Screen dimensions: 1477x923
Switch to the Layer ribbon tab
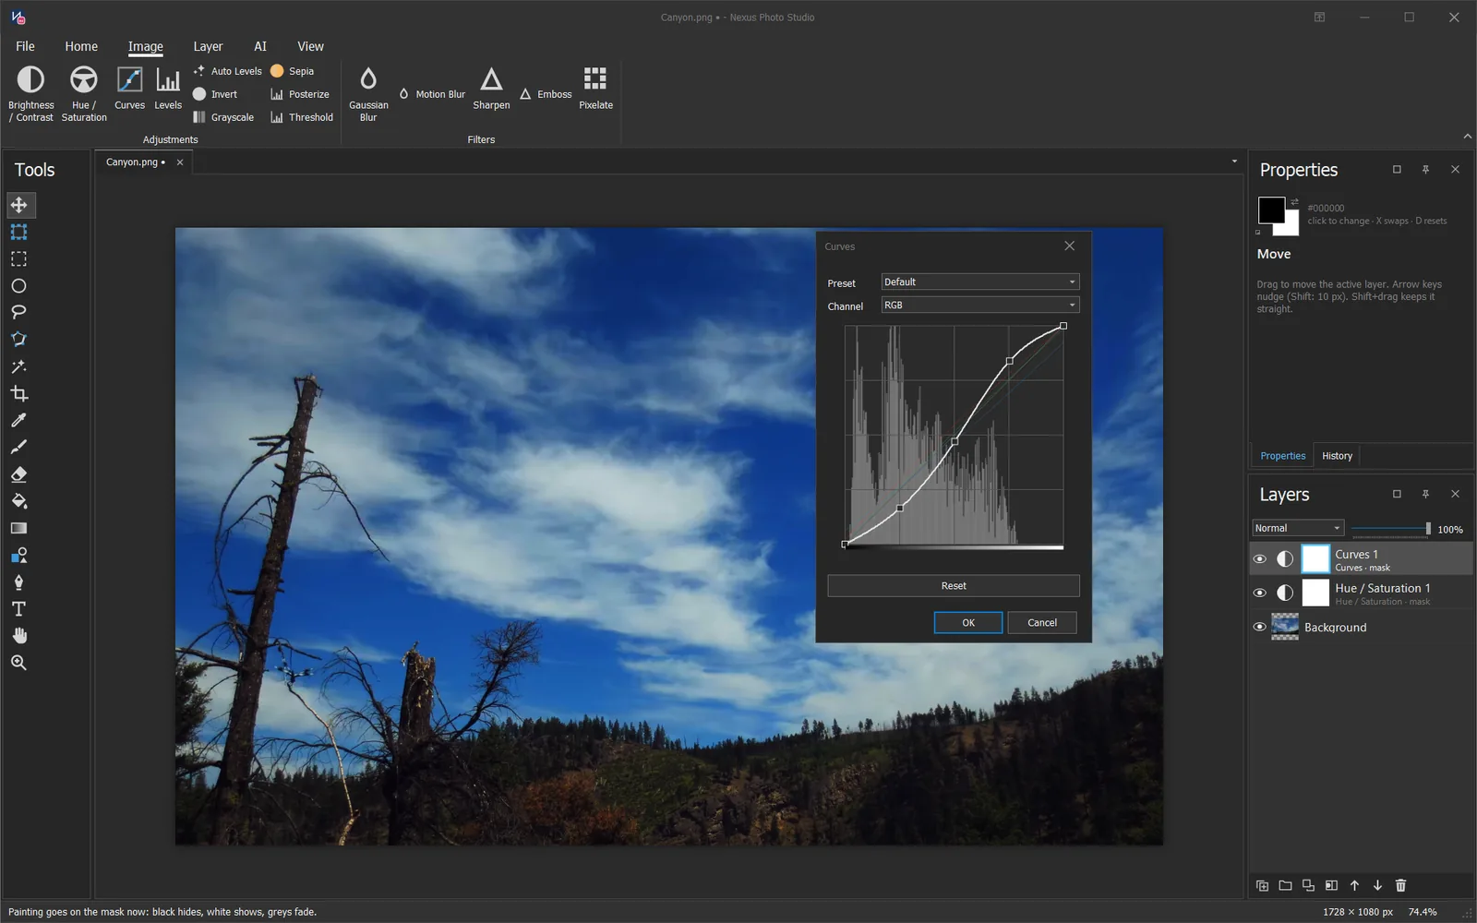coord(208,46)
